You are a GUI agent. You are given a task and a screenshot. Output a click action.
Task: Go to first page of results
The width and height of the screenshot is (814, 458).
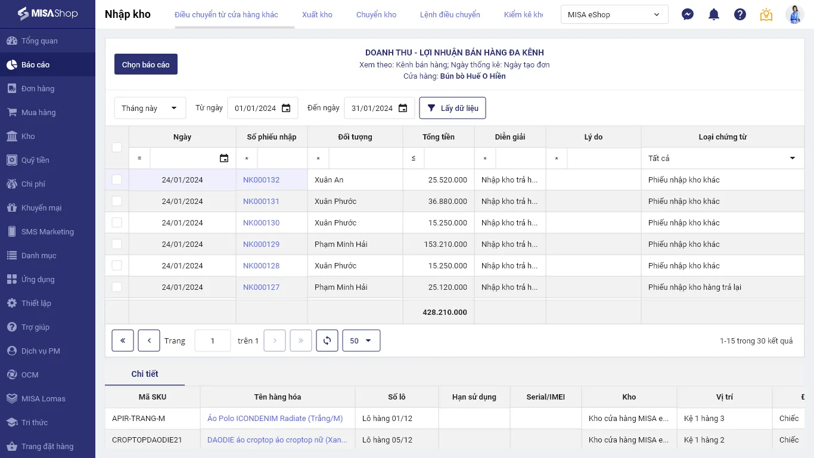(123, 341)
